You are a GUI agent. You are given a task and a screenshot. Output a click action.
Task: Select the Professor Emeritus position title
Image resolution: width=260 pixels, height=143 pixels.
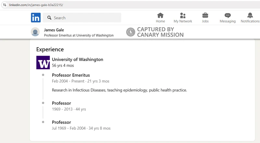pyautogui.click(x=71, y=75)
